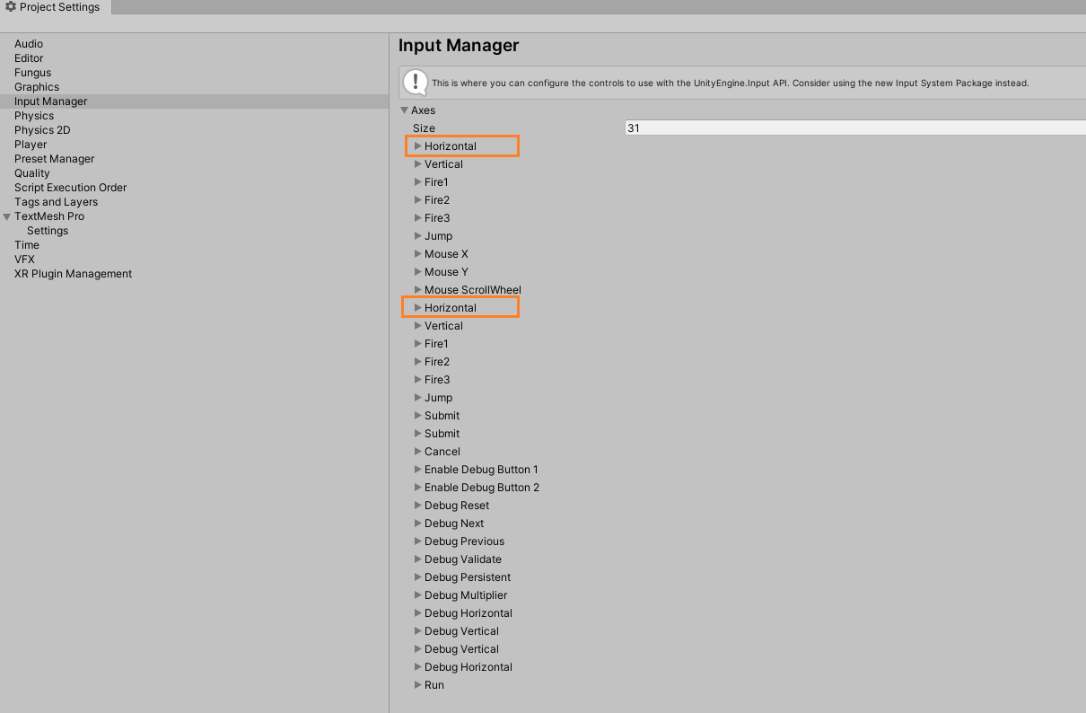The height and width of the screenshot is (713, 1086).
Task: Click the exclamation warning icon
Action: point(415,83)
